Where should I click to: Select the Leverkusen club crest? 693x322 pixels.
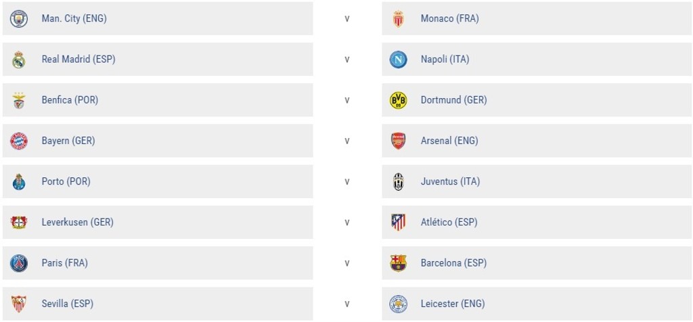point(19,222)
